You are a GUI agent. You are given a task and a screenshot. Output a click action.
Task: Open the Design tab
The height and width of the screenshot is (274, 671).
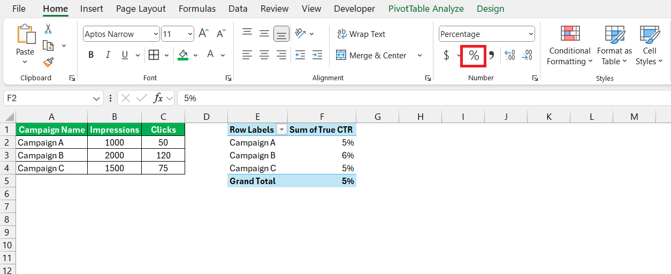pyautogui.click(x=490, y=9)
